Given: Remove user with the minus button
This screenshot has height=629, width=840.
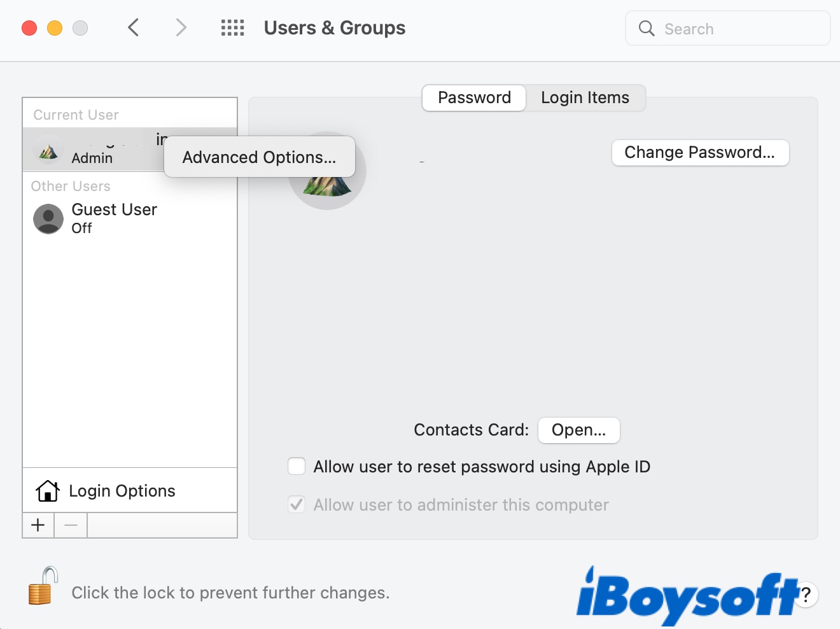Looking at the screenshot, I should 71,525.
